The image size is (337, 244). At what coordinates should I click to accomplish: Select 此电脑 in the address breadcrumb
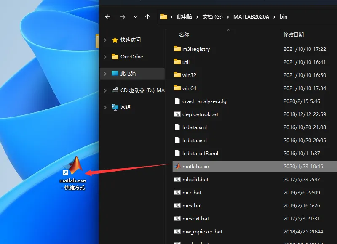(185, 17)
